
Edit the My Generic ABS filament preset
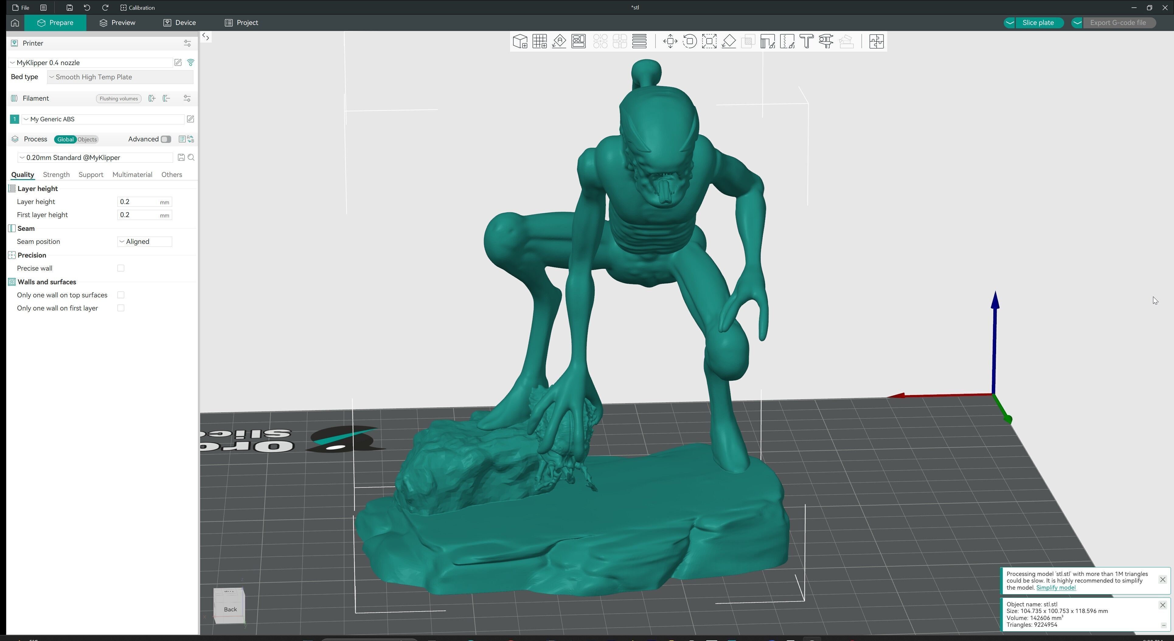click(x=190, y=120)
